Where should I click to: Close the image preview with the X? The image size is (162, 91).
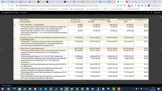click(160, 16)
